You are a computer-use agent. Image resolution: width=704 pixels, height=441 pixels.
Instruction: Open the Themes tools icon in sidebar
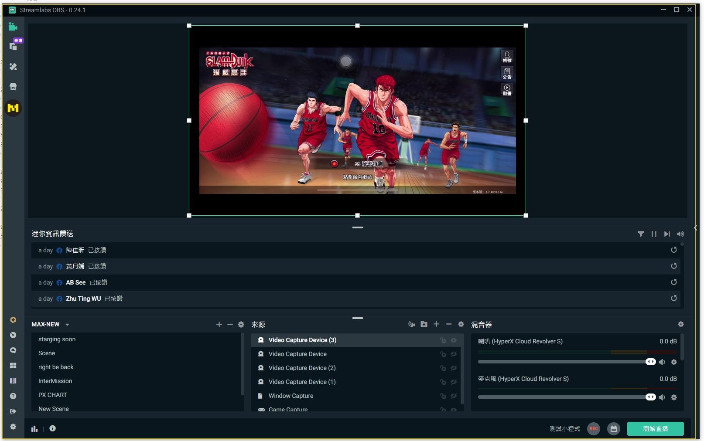click(x=13, y=67)
